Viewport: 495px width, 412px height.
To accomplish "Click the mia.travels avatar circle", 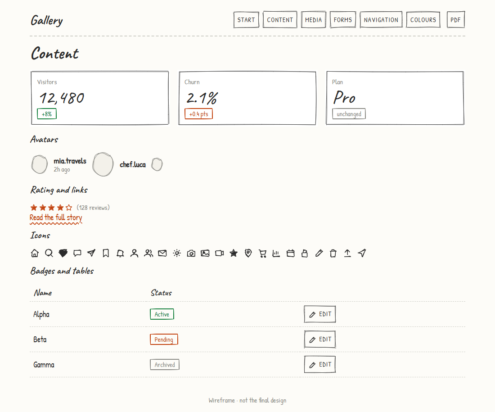I will [40, 164].
